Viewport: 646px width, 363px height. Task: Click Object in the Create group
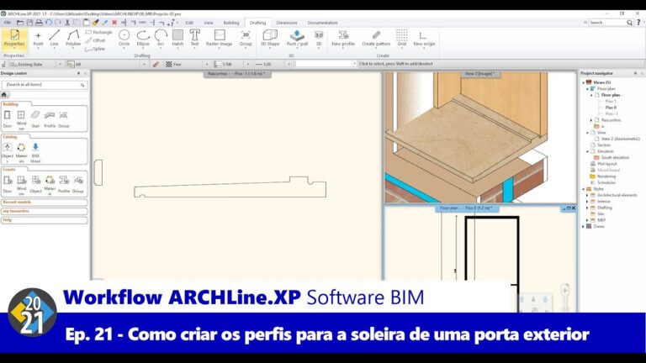coord(36,184)
